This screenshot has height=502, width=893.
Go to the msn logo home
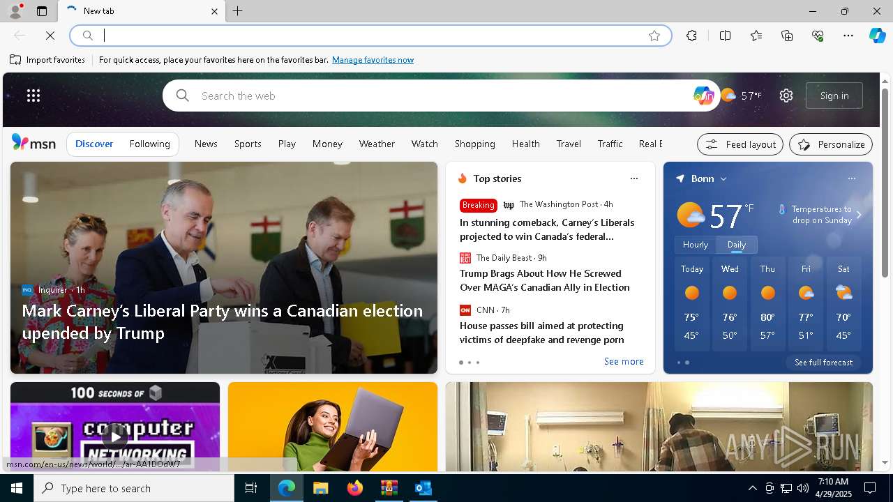[x=33, y=143]
